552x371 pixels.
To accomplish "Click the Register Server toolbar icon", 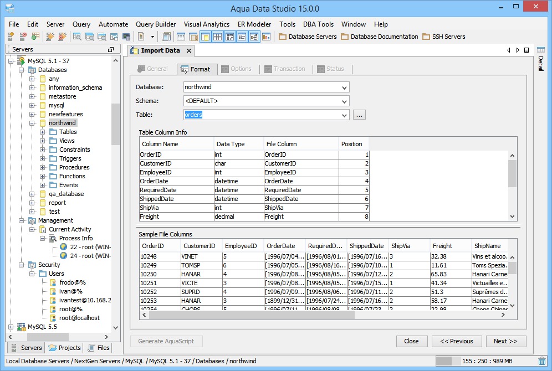I will point(11,37).
